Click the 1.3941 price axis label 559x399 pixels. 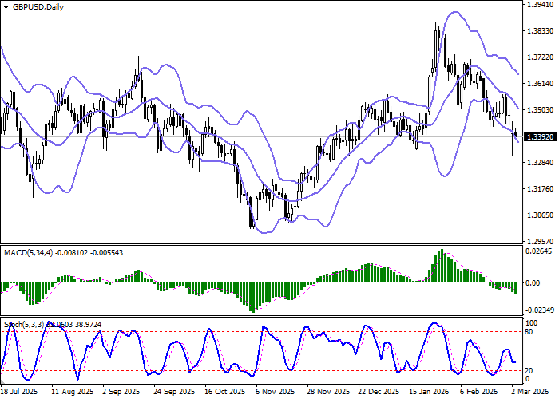tap(540, 5)
